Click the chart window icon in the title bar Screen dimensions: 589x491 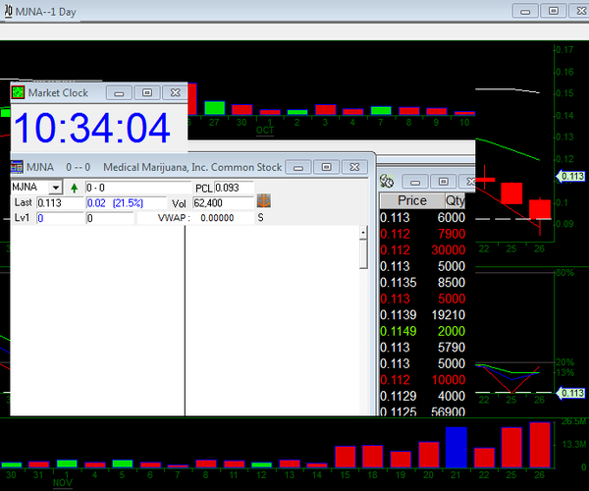point(7,9)
